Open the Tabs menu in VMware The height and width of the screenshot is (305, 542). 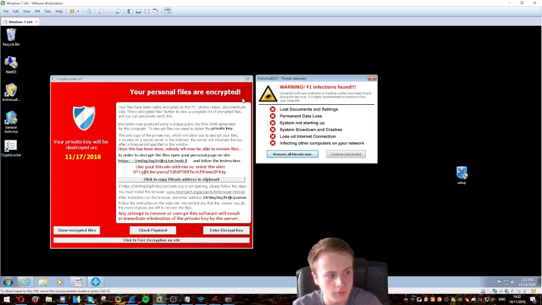pyautogui.click(x=48, y=11)
